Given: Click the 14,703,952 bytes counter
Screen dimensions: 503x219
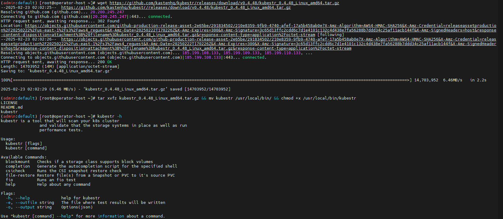Looking at the screenshot, I should coord(426,80).
